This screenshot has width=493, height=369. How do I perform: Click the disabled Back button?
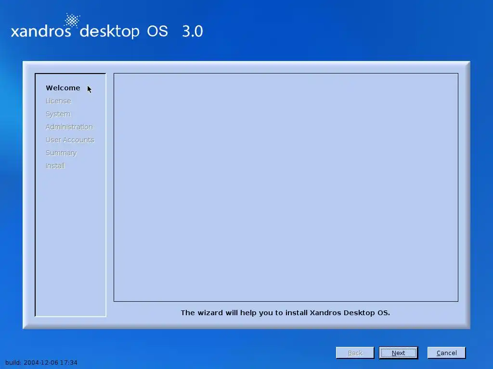coord(355,353)
